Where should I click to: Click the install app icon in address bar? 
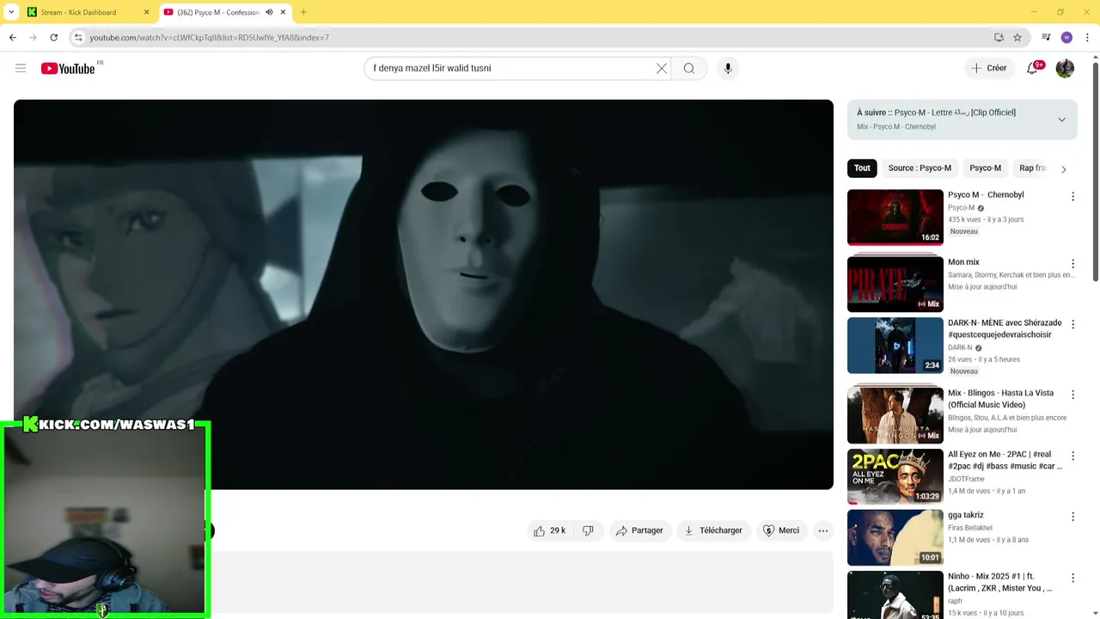(999, 37)
